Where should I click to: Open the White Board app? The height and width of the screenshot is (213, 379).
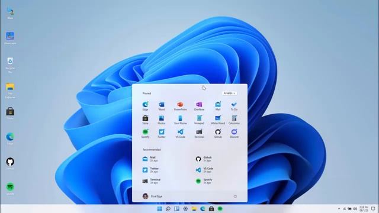[x=218, y=120]
